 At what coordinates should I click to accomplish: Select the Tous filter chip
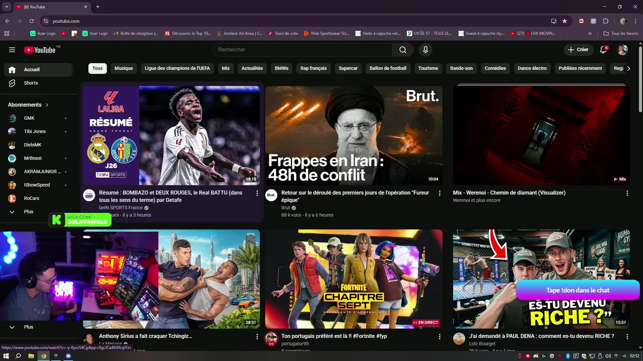[97, 68]
